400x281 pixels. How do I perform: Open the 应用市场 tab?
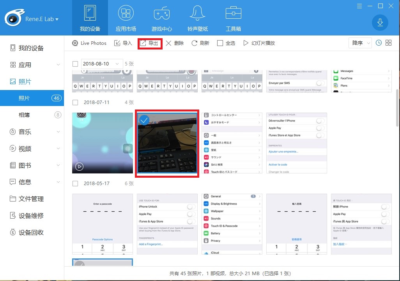coord(126,18)
